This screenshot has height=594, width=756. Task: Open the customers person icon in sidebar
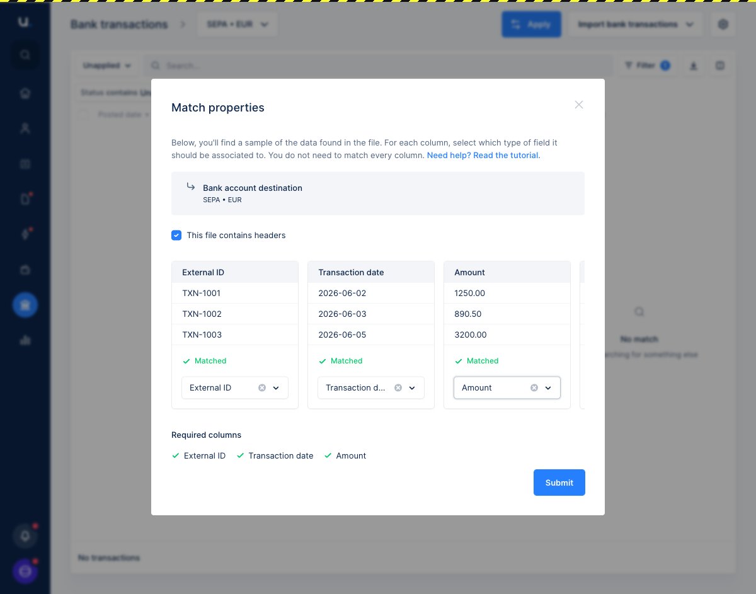click(x=25, y=129)
